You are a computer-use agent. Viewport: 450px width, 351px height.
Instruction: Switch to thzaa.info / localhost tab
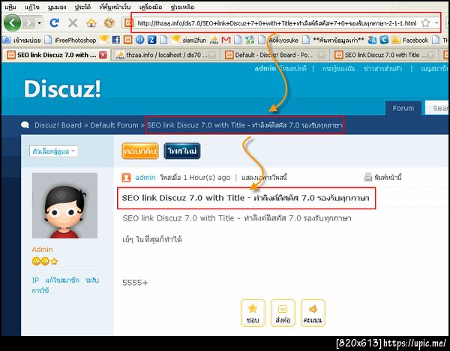tap(166, 55)
